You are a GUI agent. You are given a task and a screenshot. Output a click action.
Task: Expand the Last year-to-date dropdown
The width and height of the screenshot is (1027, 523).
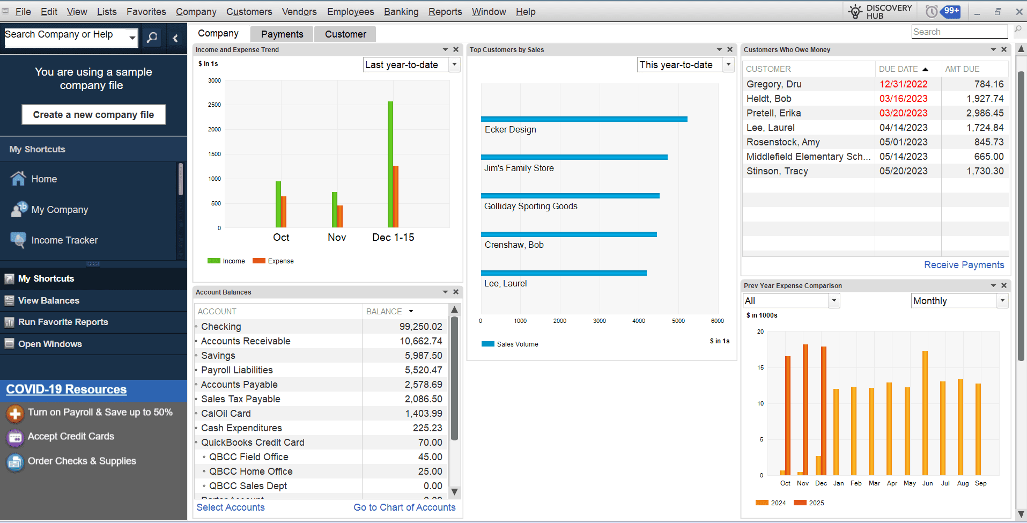[x=455, y=65]
